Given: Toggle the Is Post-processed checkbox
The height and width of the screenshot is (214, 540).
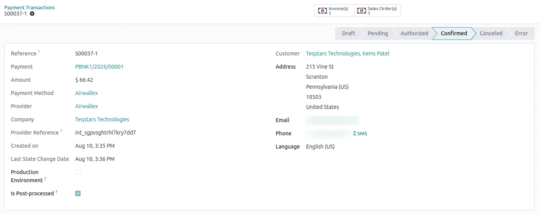Looking at the screenshot, I should click(78, 193).
